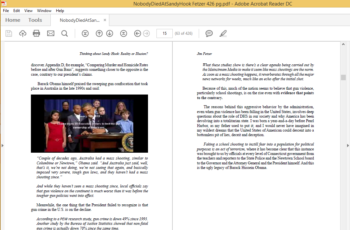Click the line 'According to a PEW research study'
This screenshot has height=230, width=350.
[92, 219]
